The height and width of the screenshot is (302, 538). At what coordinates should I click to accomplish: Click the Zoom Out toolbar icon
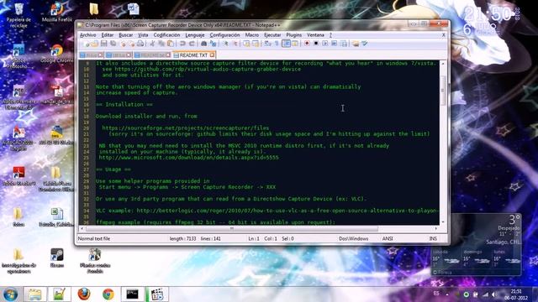tap(235, 44)
